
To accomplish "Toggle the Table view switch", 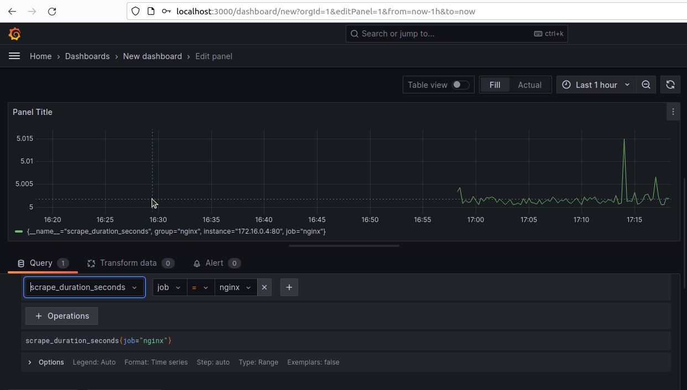I will 460,85.
